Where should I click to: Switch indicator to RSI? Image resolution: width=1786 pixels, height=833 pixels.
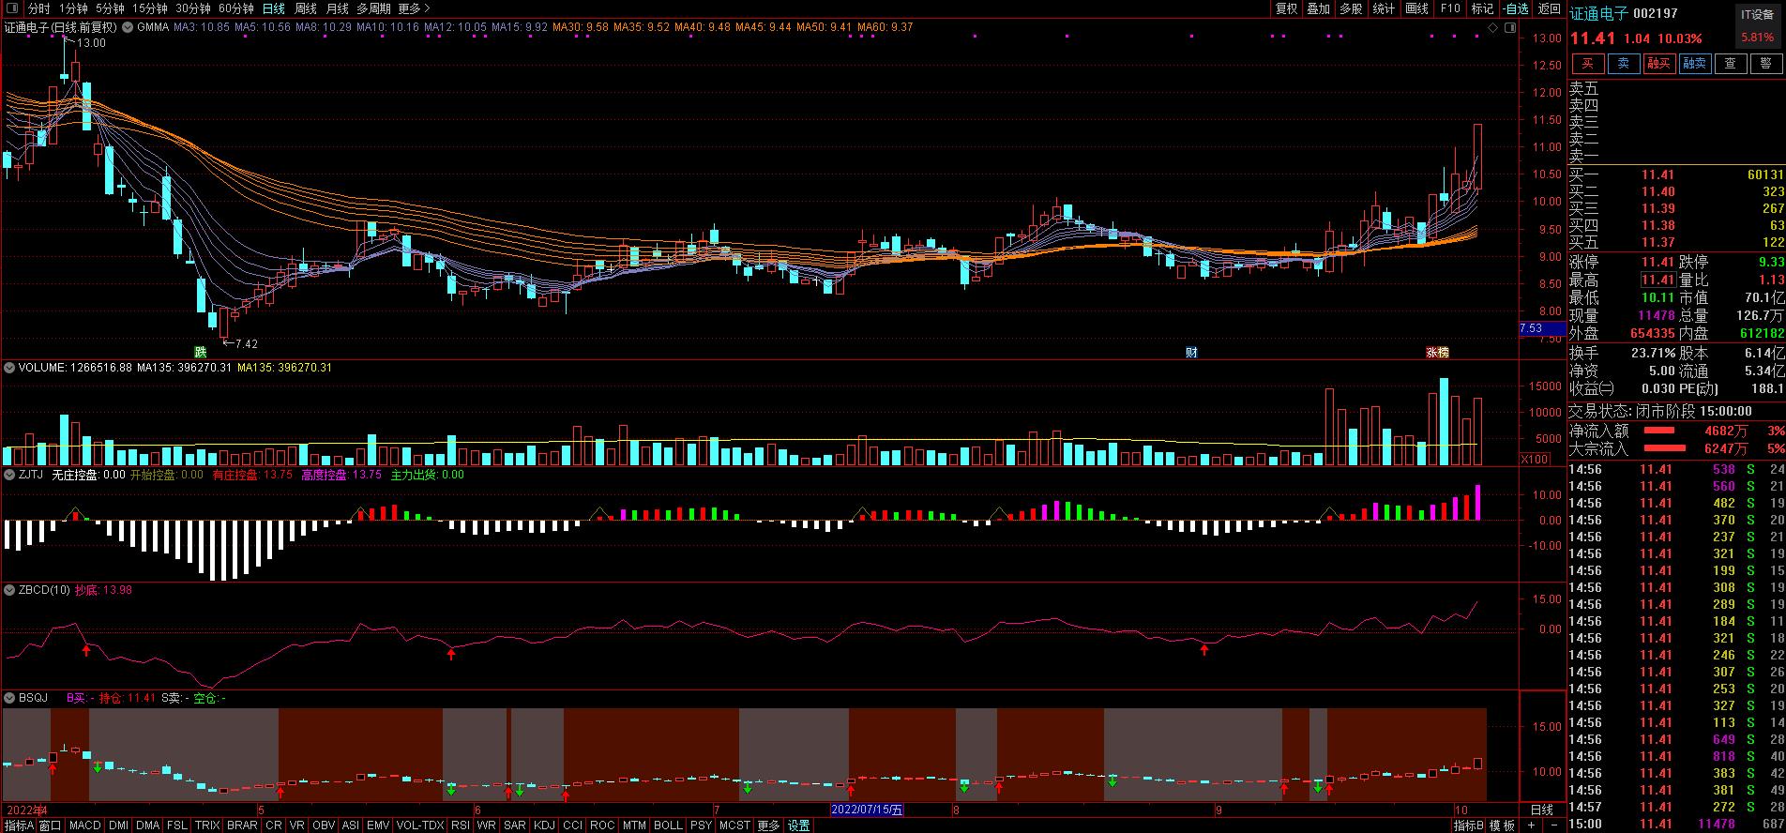coord(460,825)
